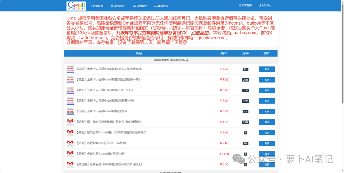Click 购买 for the ¥5.50 product
Screen dimensions: 344x173
267,90
